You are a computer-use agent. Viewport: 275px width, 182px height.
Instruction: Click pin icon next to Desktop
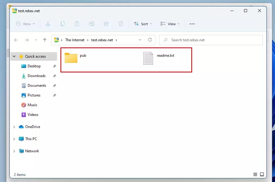coord(55,66)
